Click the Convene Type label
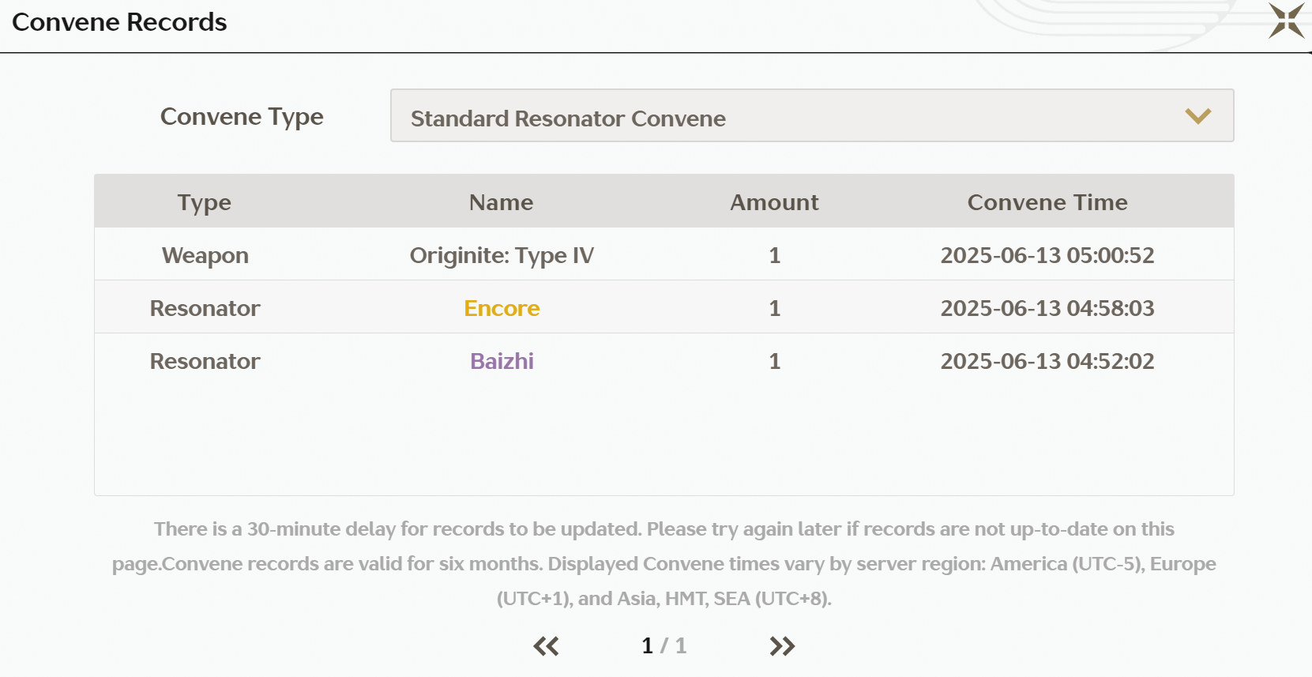The width and height of the screenshot is (1312, 677). tap(242, 117)
